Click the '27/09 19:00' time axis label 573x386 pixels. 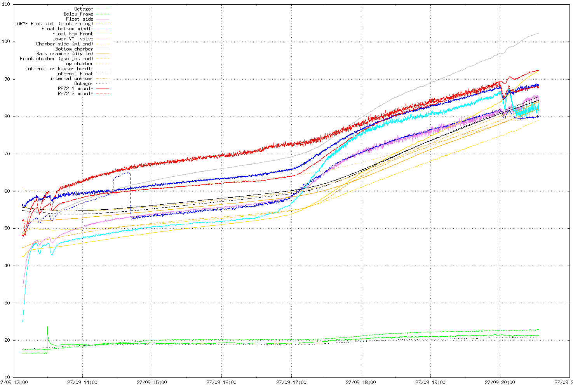pos(430,383)
